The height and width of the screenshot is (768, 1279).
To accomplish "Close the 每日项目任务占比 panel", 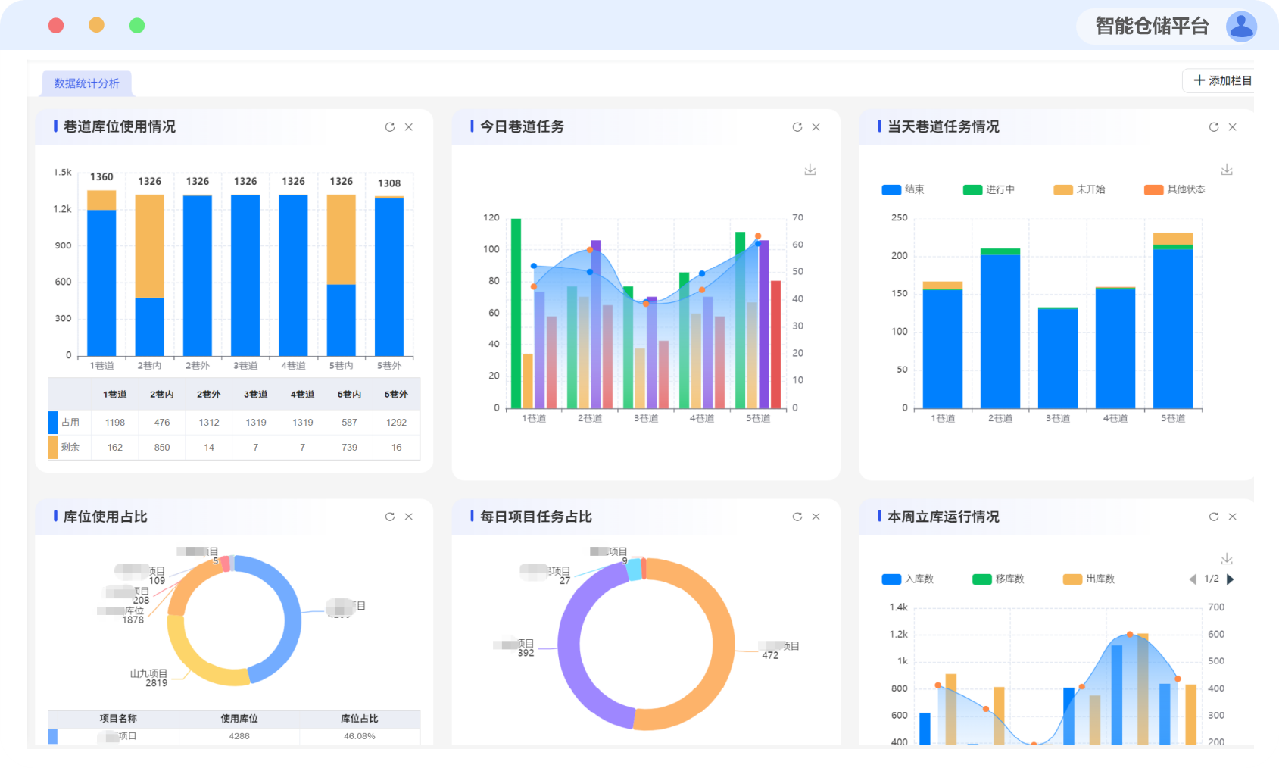I will [x=816, y=517].
